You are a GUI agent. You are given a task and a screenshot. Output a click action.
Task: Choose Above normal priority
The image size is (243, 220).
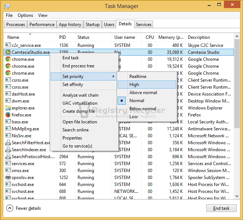[147, 93]
